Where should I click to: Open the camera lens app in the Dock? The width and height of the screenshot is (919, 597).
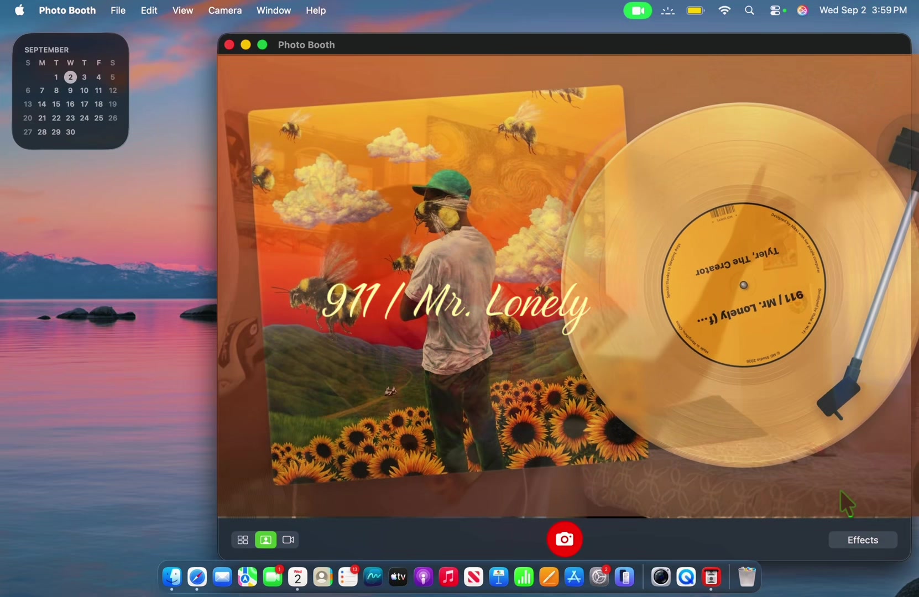click(x=661, y=577)
